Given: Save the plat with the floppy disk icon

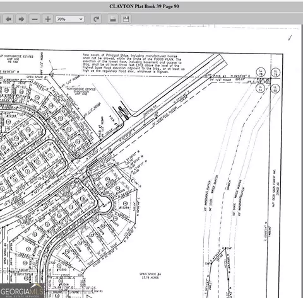Looking at the screenshot, I should [126, 19].
